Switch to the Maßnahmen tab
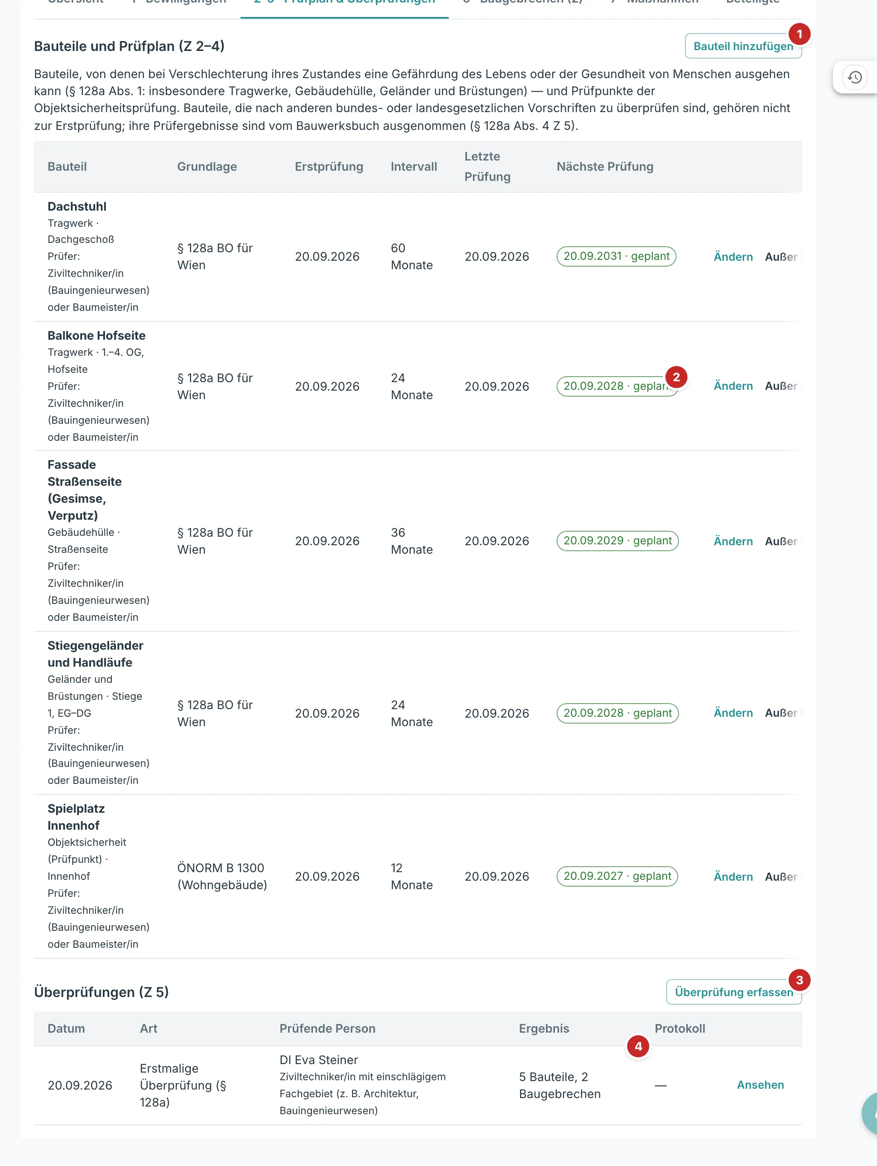The image size is (877, 1166). click(x=654, y=2)
